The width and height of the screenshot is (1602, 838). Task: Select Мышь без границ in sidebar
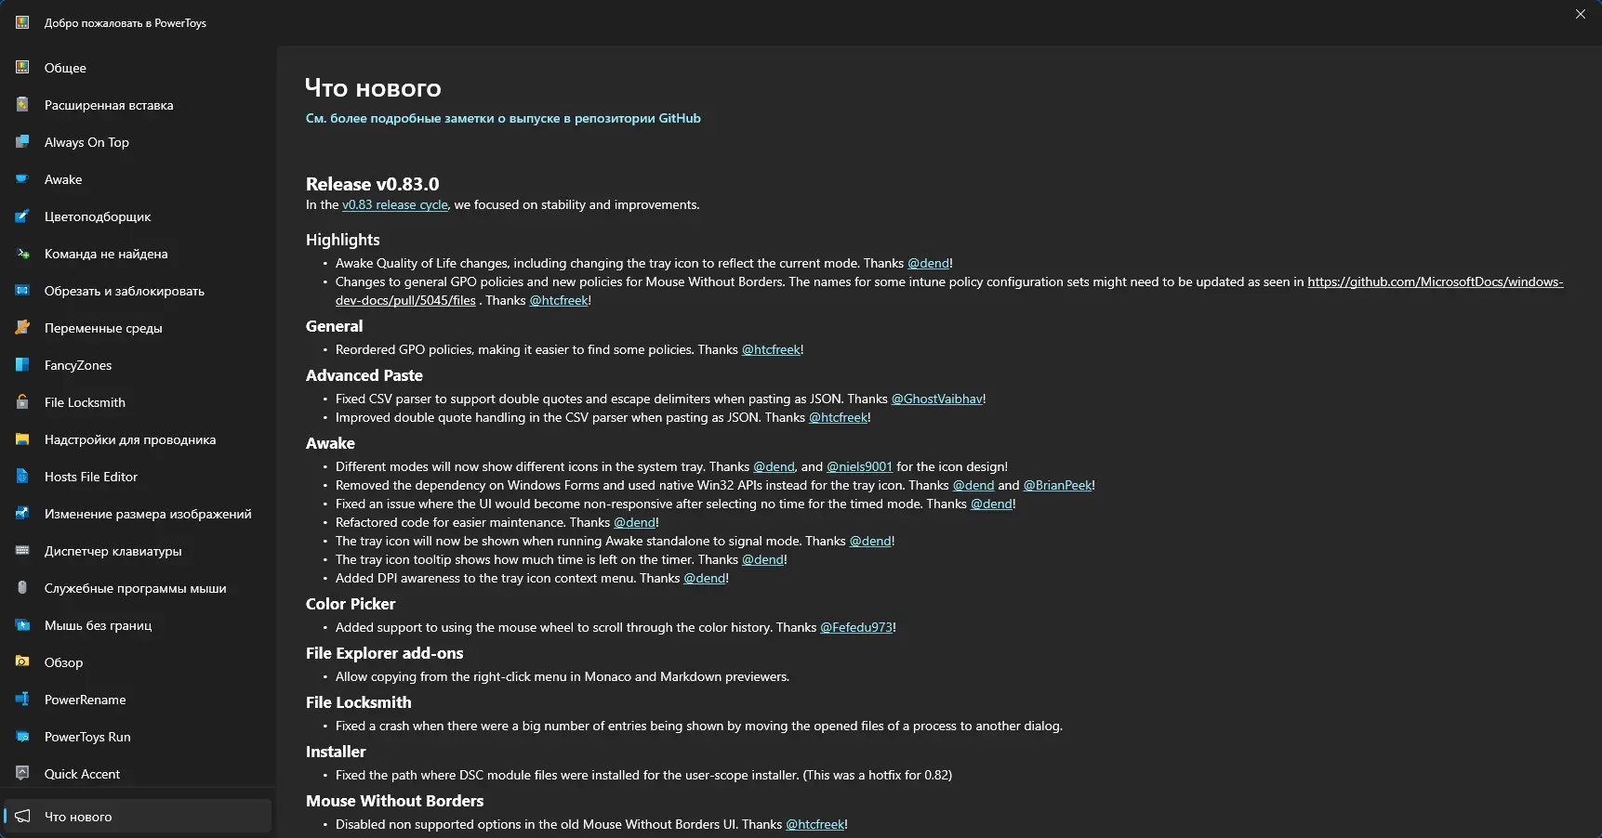[x=98, y=625]
